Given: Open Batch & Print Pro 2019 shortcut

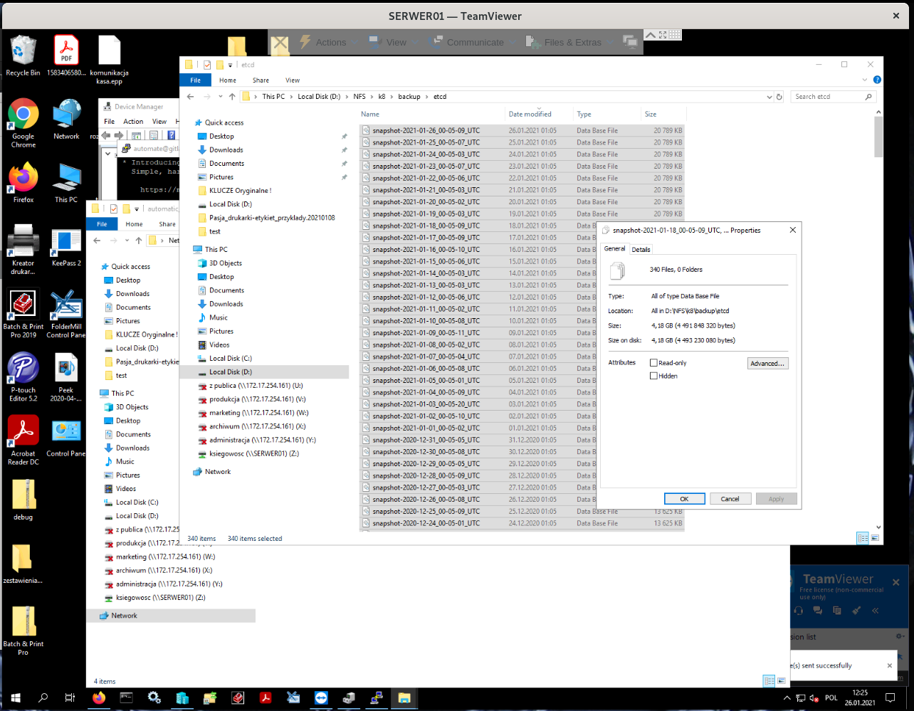Looking at the screenshot, I should [23, 314].
